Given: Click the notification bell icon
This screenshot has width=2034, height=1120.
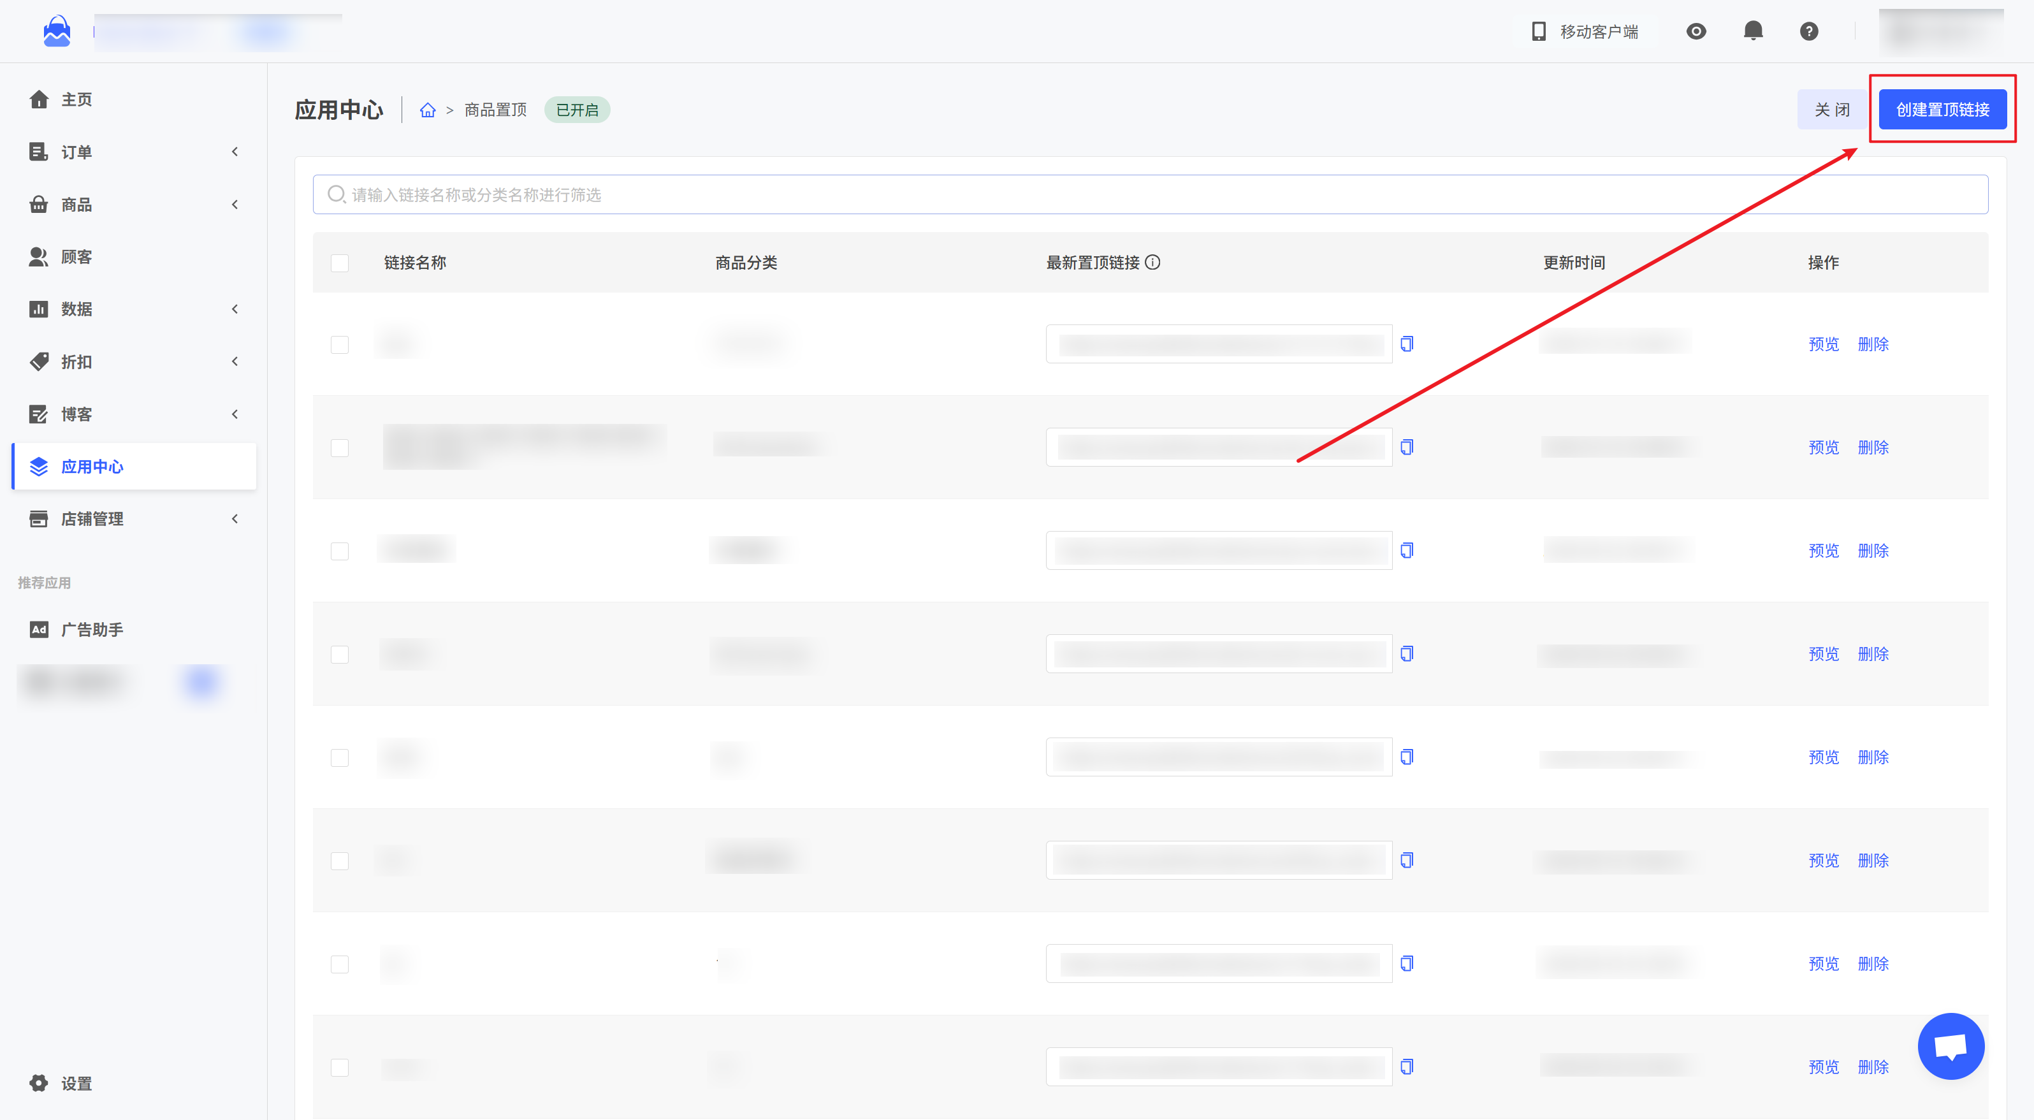Looking at the screenshot, I should pos(1753,31).
